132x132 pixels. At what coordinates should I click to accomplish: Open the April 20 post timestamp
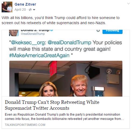point(20,10)
